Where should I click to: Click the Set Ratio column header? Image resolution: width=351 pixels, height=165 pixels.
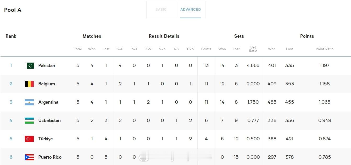point(253,49)
